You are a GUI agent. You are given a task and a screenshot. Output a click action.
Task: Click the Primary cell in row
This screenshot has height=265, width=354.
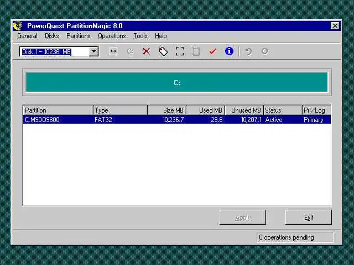point(314,120)
